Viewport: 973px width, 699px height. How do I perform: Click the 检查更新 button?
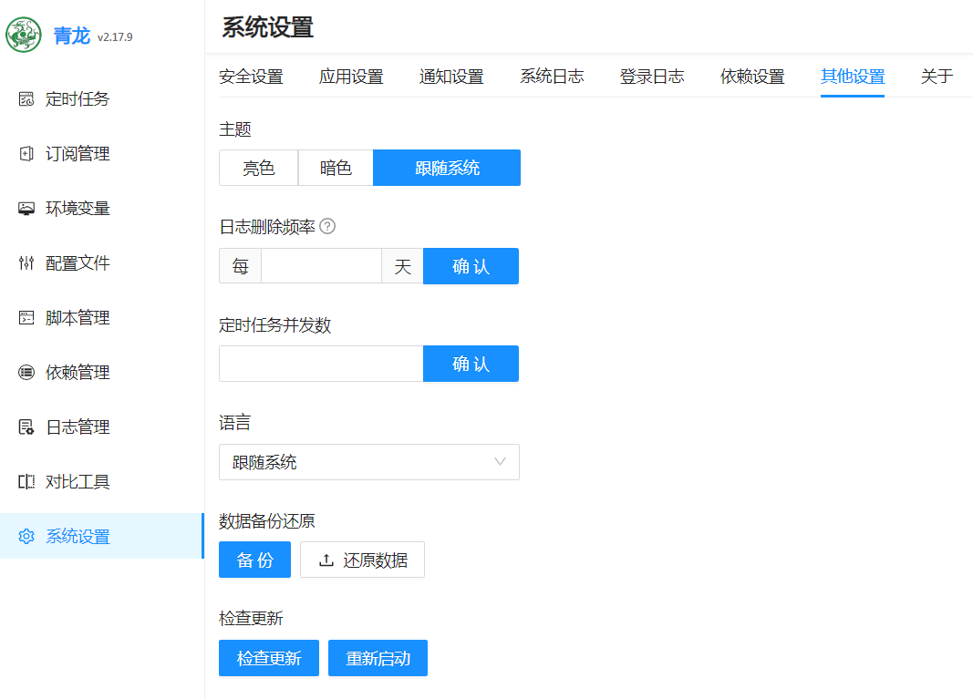coord(269,658)
